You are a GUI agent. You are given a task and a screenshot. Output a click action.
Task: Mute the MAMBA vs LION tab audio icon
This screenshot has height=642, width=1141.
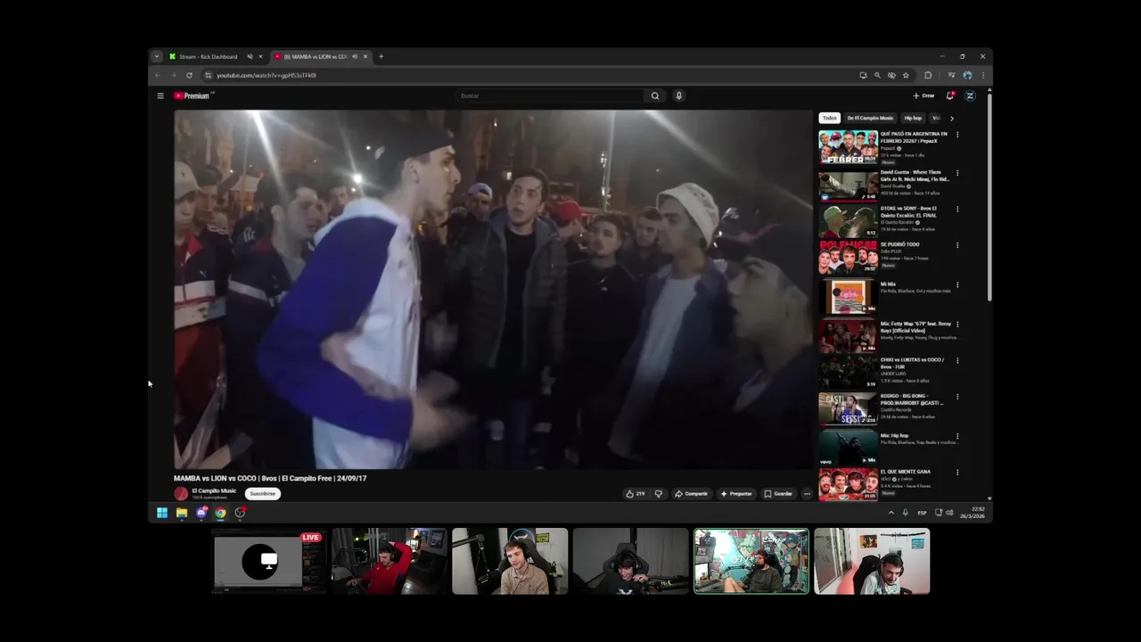[355, 56]
